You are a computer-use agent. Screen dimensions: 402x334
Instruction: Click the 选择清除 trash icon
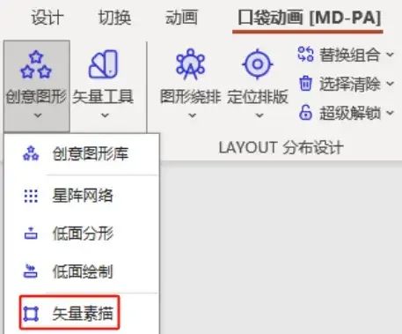pyautogui.click(x=305, y=84)
